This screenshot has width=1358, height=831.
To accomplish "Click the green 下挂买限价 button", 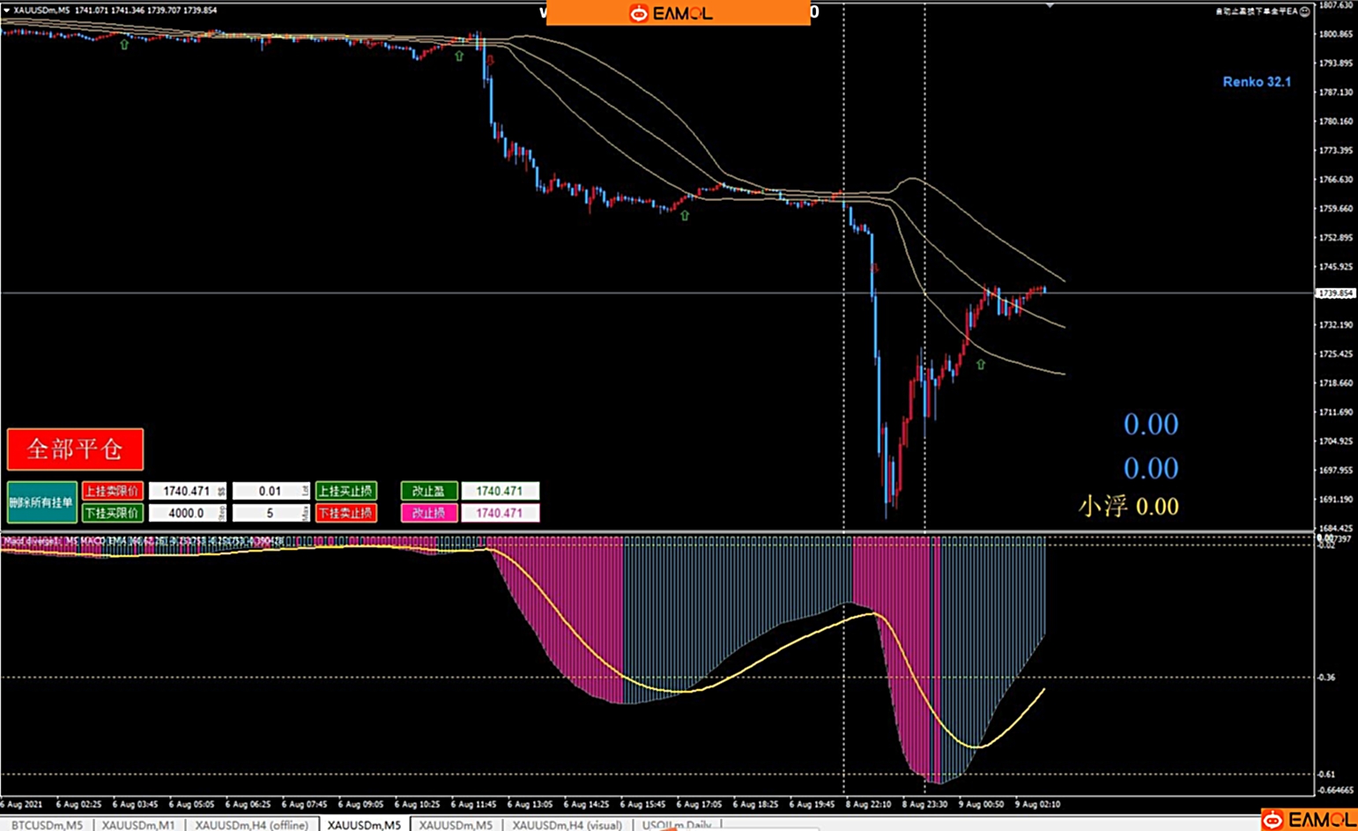I will [112, 513].
